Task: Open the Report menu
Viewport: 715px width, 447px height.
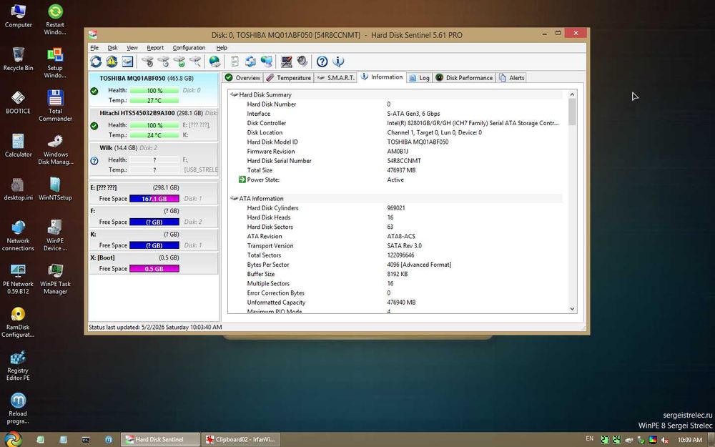Action: coord(155,48)
